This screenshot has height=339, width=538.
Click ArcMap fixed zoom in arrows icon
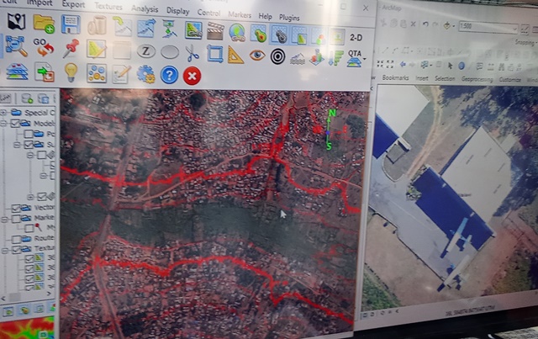(x=380, y=64)
